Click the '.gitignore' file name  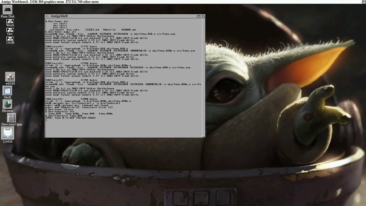tap(56, 30)
